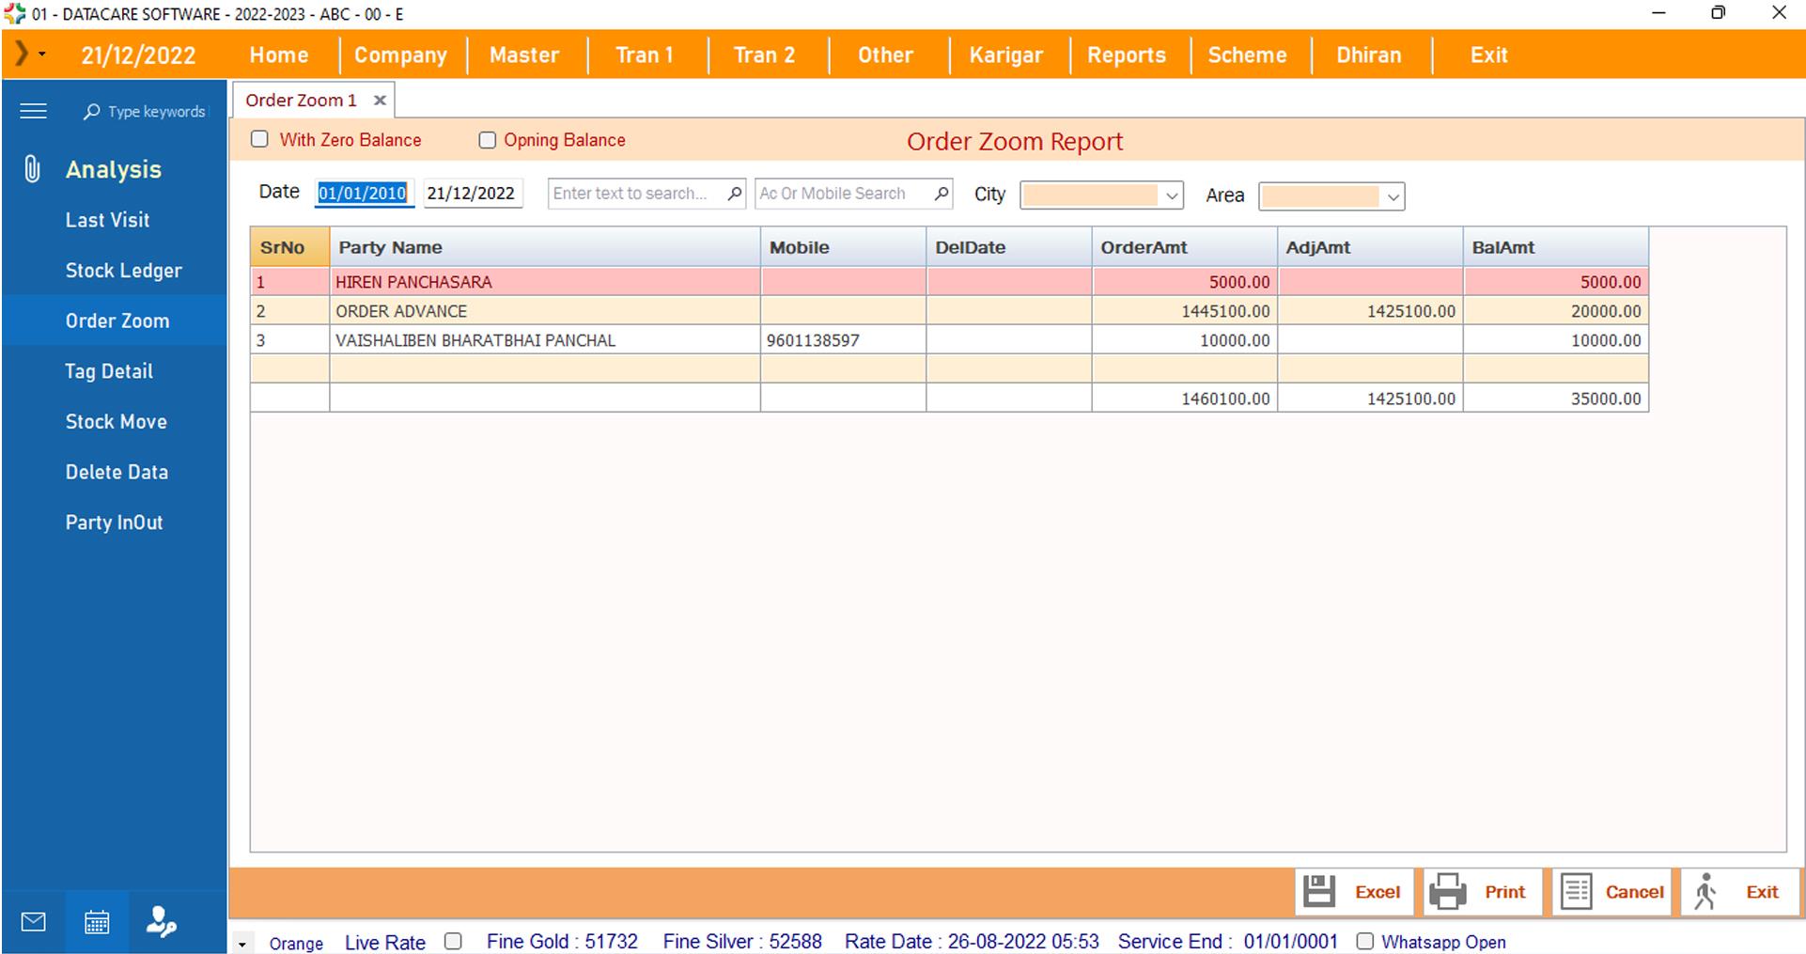Click the magnifier icon in Type keywords

[91, 112]
